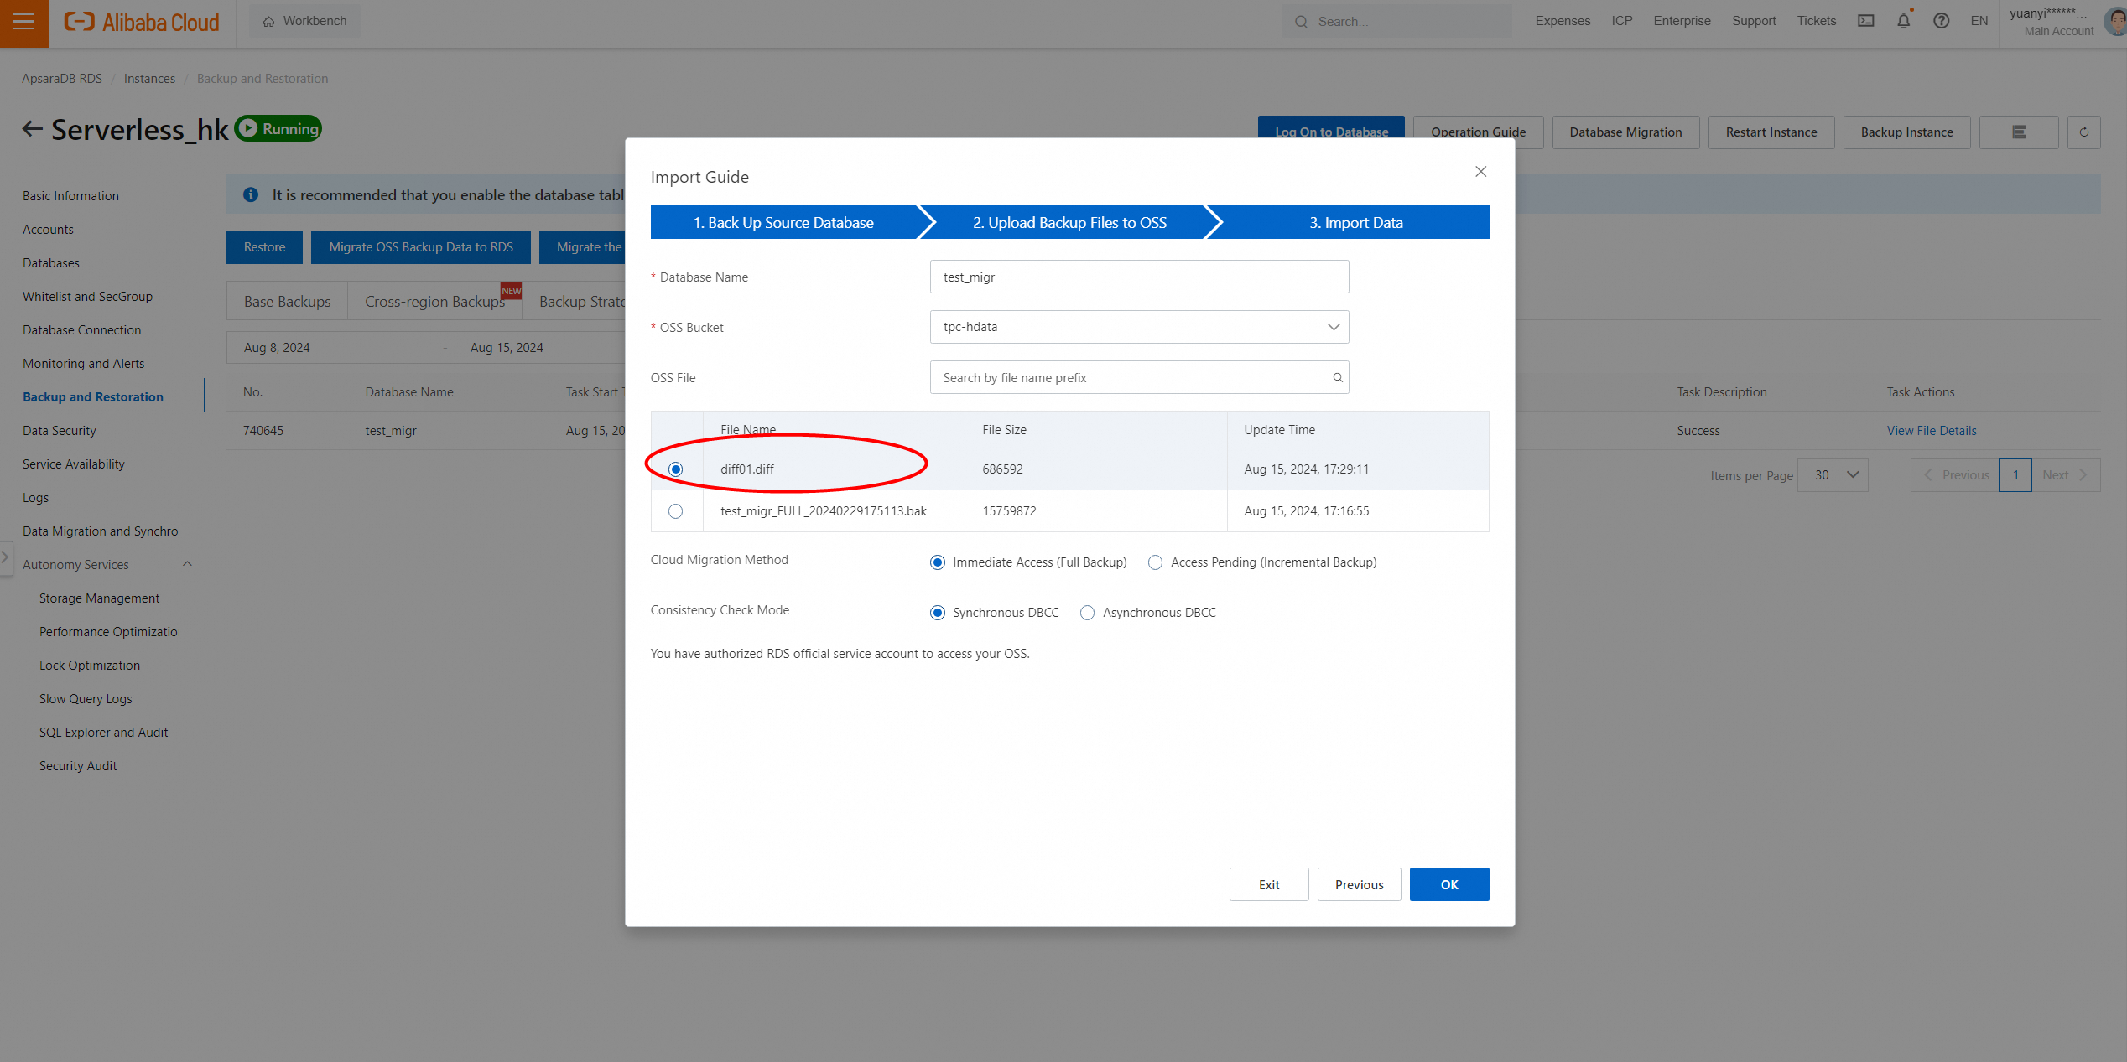Click the Backup Instance button
Image resolution: width=2127 pixels, height=1062 pixels.
click(1906, 132)
